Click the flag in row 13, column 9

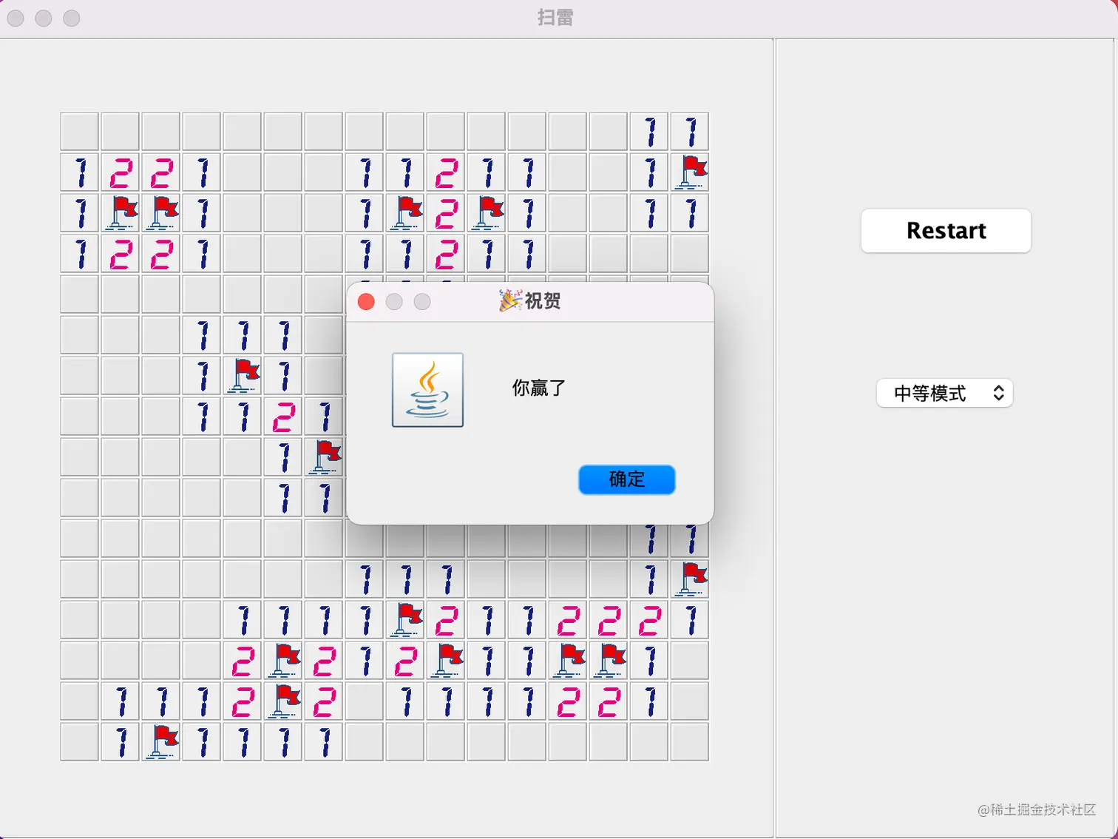(x=405, y=620)
